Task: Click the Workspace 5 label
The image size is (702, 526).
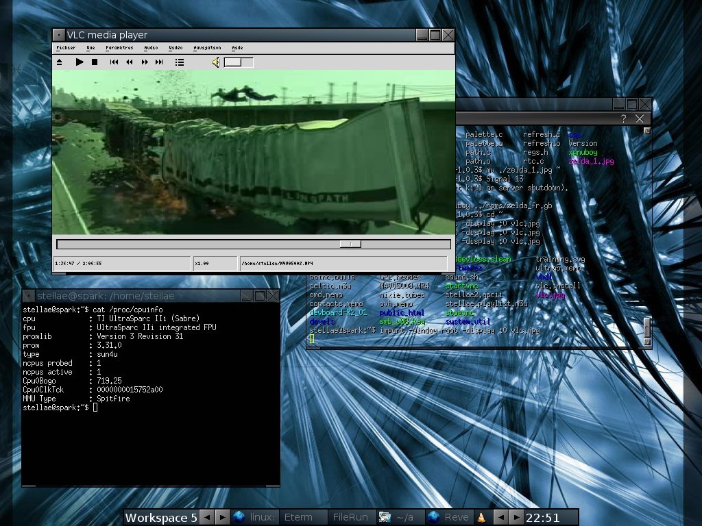Action: [160, 518]
